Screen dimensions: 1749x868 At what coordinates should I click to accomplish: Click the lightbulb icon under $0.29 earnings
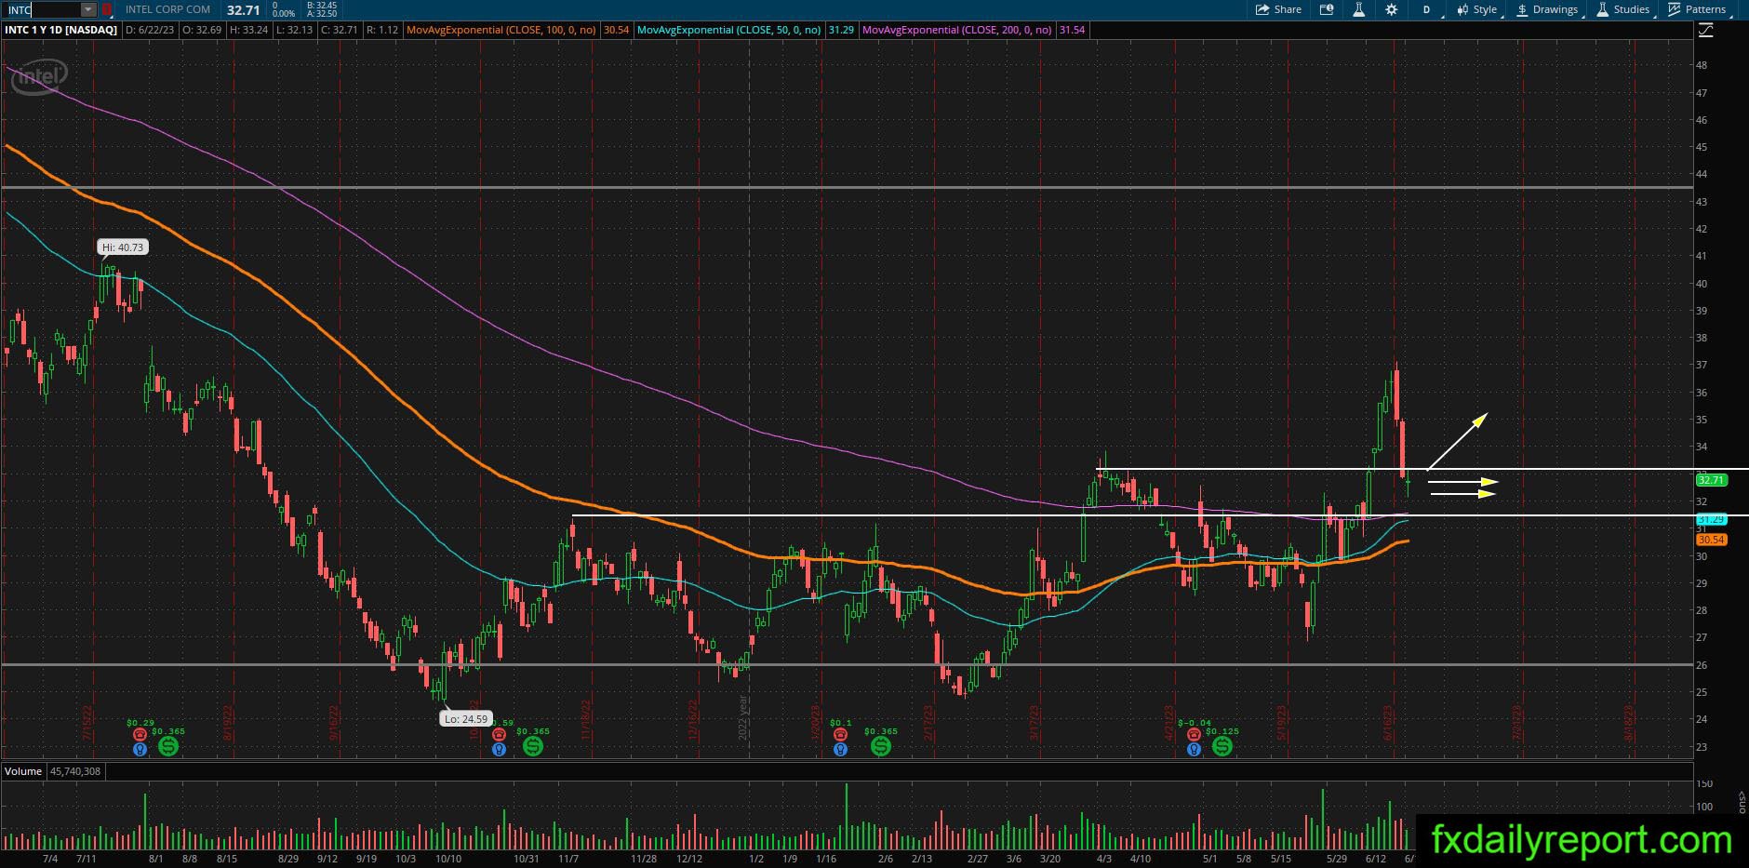coord(140,748)
